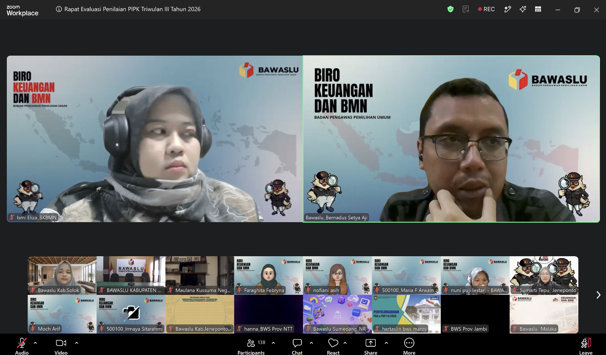
Task: Start Share screen
Action: click(x=371, y=346)
